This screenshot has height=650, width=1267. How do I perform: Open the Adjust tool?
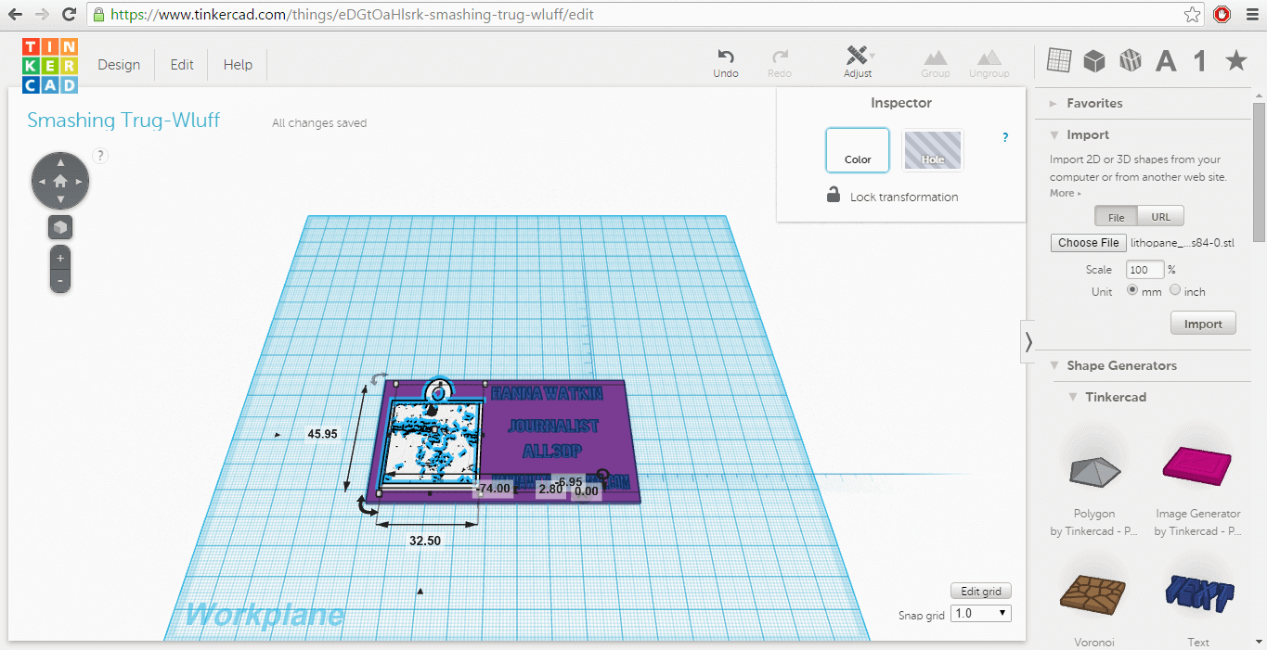858,62
